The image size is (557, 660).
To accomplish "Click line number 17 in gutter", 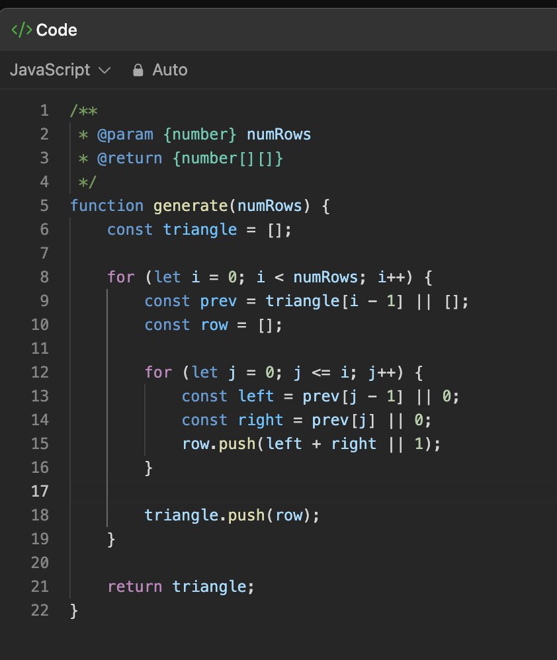I will [x=40, y=491].
